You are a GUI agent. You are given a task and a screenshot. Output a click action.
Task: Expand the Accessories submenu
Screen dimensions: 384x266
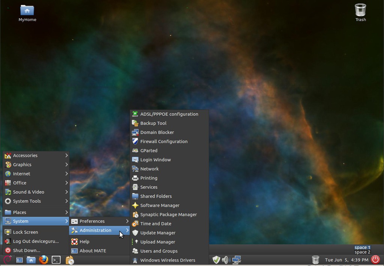pyautogui.click(x=36, y=155)
